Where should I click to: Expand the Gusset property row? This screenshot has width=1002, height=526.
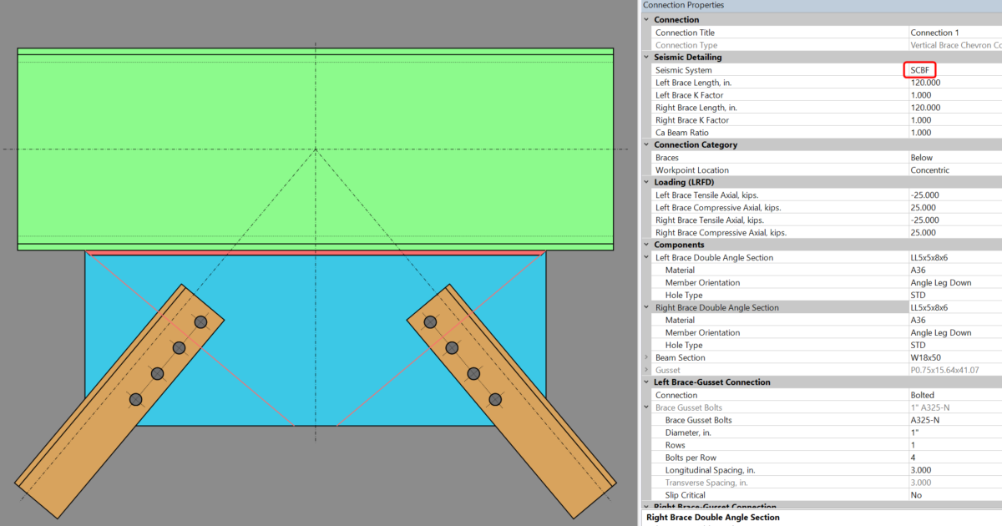point(646,370)
